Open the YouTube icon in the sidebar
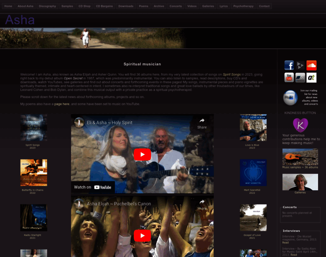Screen dimensions: 326x257 (289, 78)
